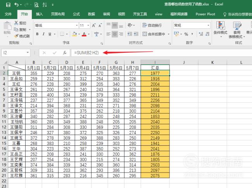Click the Undo arrow icon
Image resolution: width=252 pixels, height=188 pixels.
(x=17, y=5)
